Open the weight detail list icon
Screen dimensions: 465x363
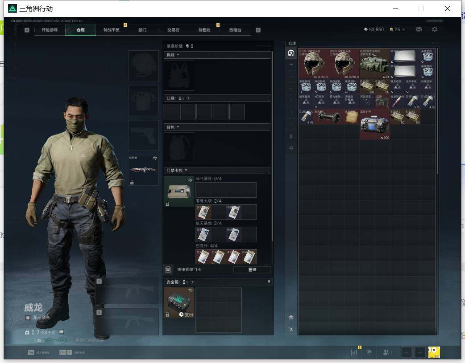click(x=61, y=332)
